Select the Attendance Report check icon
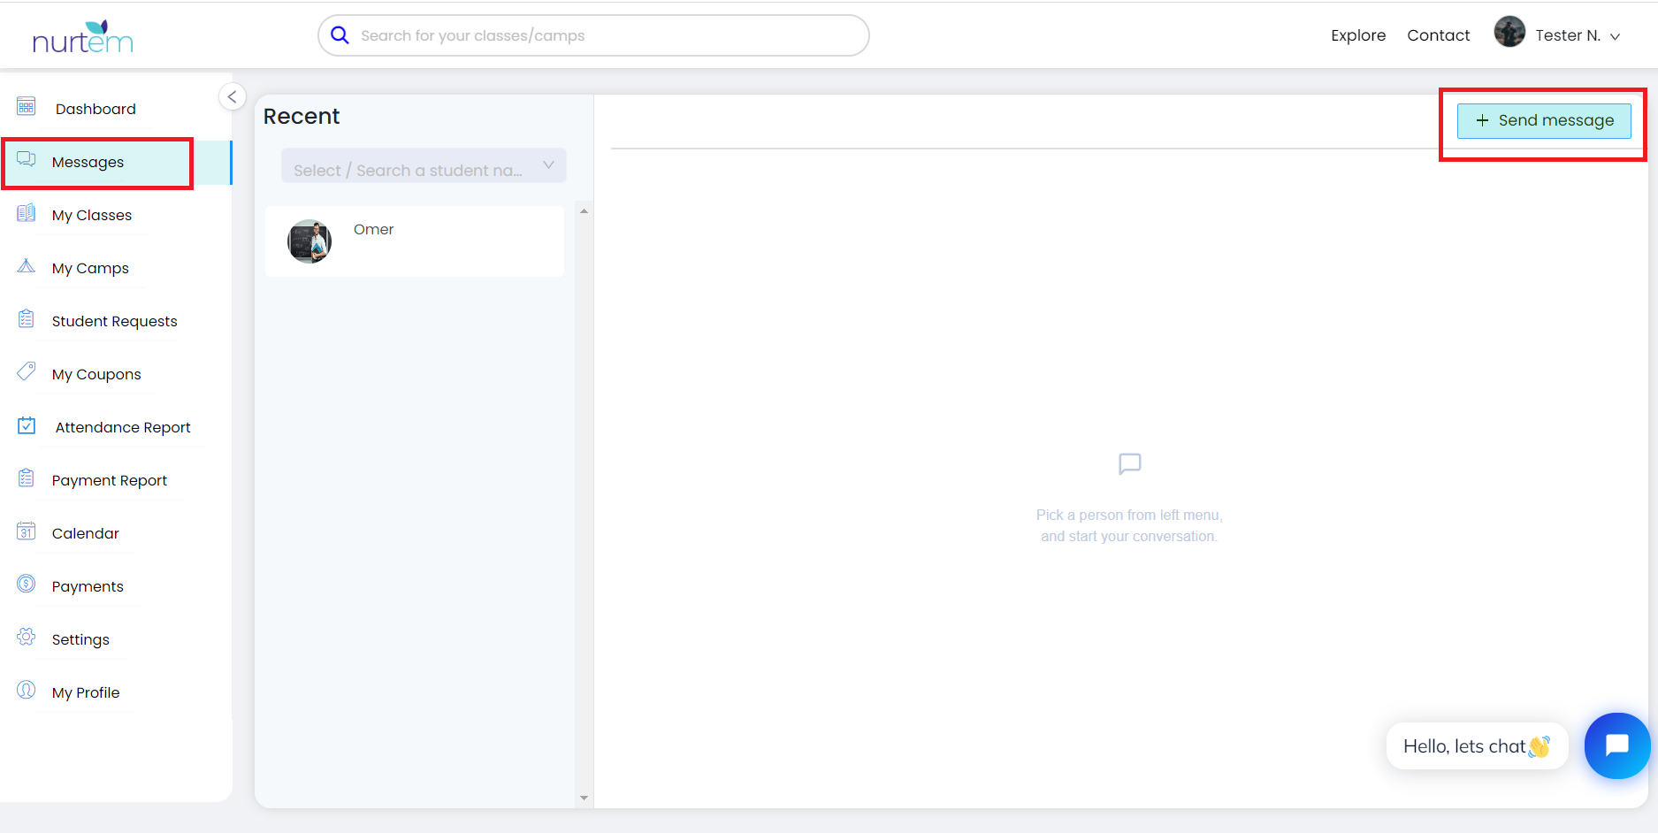 point(26,424)
